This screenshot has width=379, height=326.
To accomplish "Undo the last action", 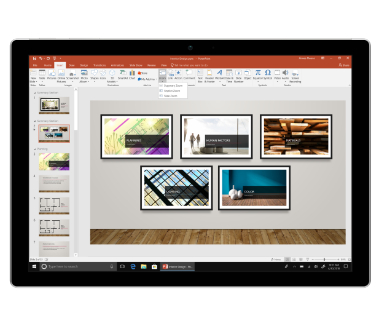I will [41, 58].
